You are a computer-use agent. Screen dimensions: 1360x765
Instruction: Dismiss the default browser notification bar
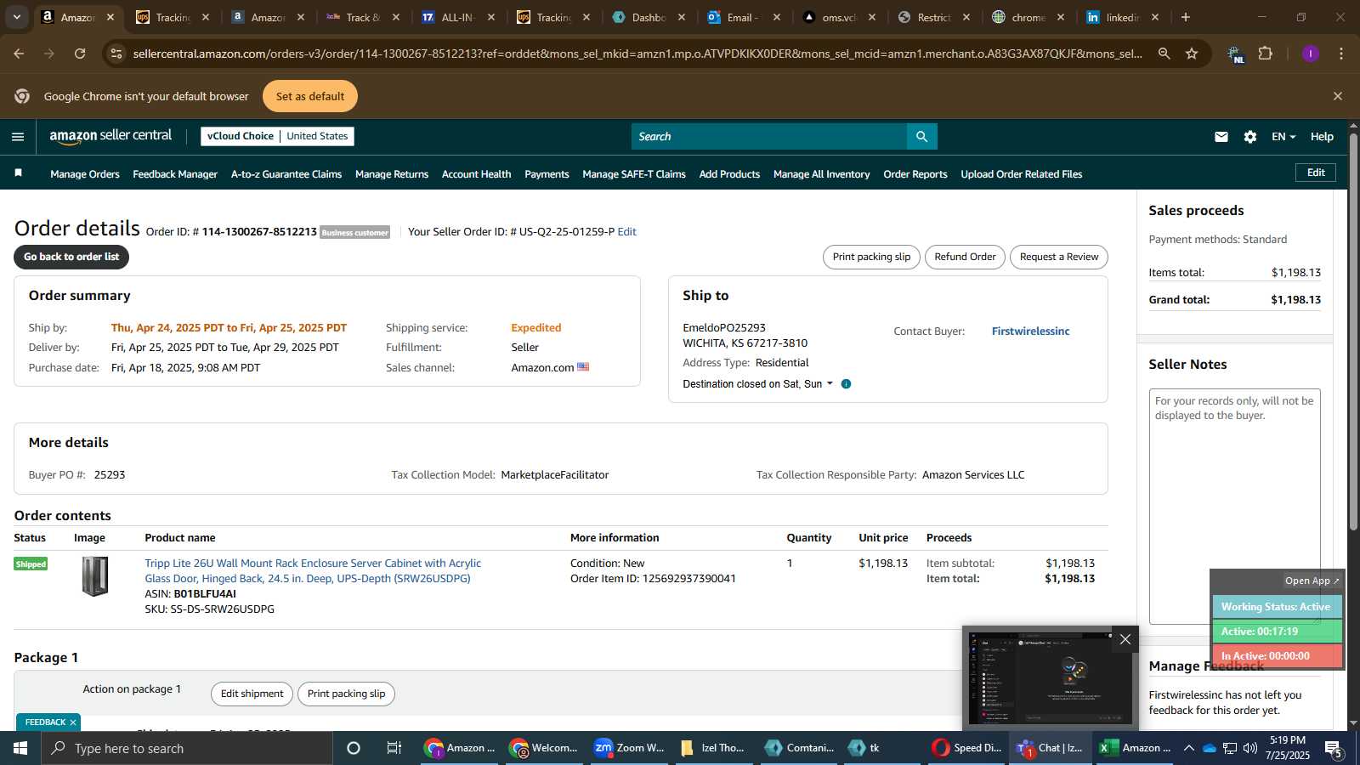pos(1338,96)
